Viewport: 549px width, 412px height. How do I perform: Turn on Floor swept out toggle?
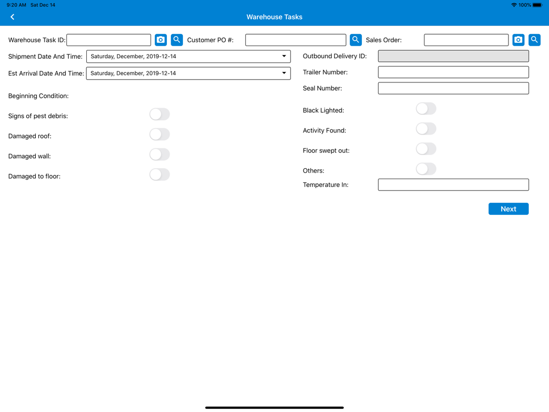[425, 149]
